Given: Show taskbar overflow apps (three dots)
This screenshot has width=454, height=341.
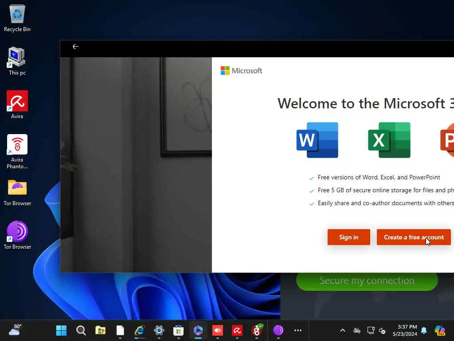Looking at the screenshot, I should click(x=298, y=330).
